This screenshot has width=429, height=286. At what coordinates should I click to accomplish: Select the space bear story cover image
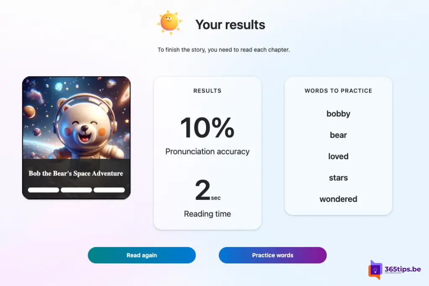tap(76, 118)
